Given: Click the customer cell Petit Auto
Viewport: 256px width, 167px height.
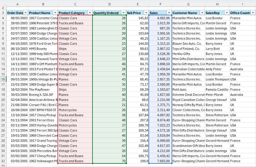Looking at the screenshot, I should (188, 90).
